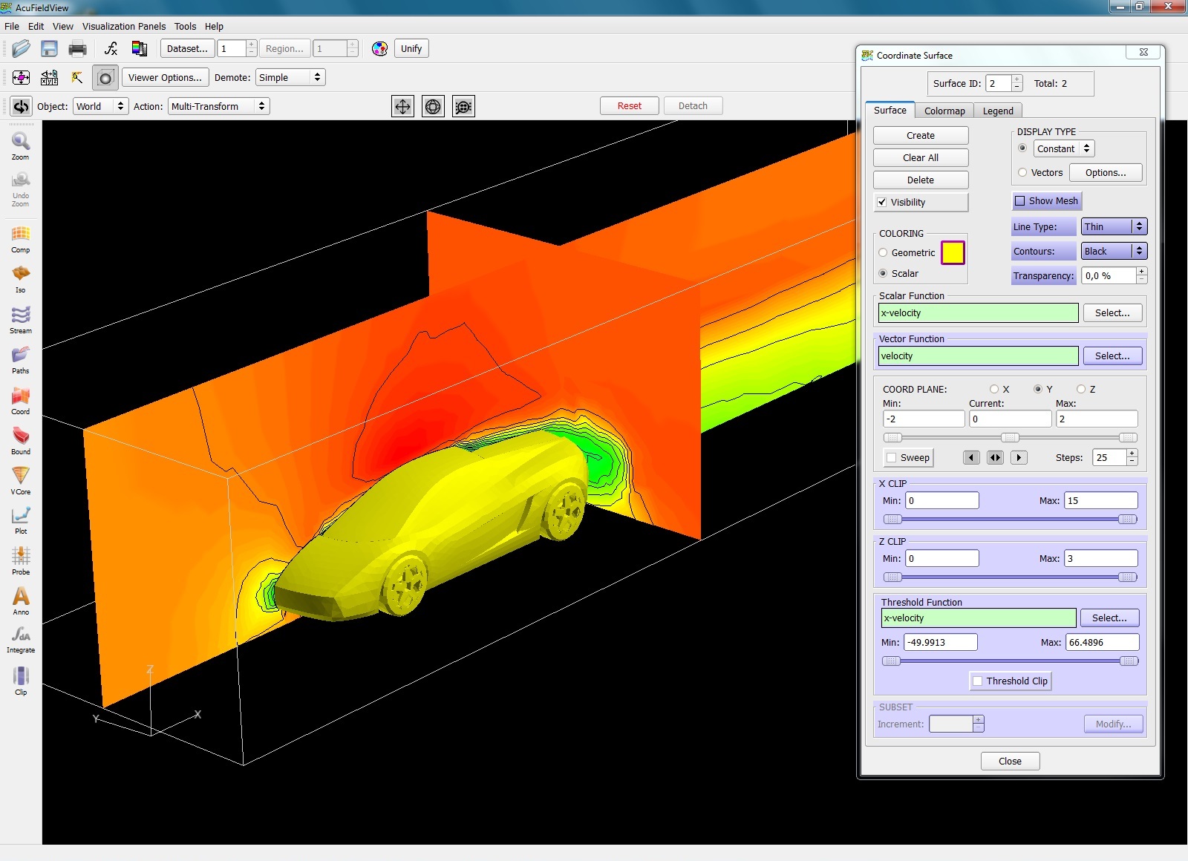Open the Visualization Panels menu

coord(124,27)
